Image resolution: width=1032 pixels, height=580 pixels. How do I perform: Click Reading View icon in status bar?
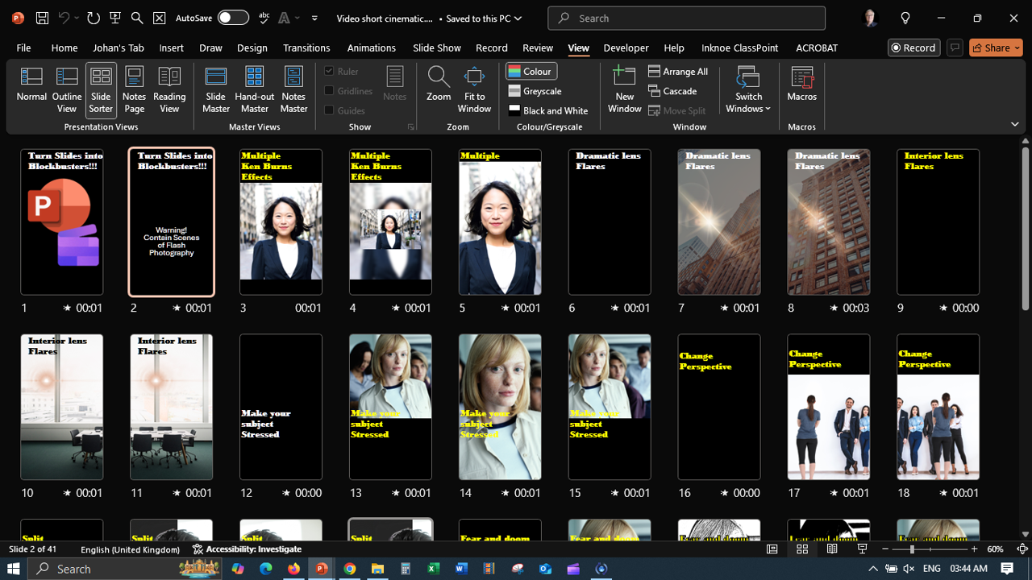pyautogui.click(x=832, y=549)
